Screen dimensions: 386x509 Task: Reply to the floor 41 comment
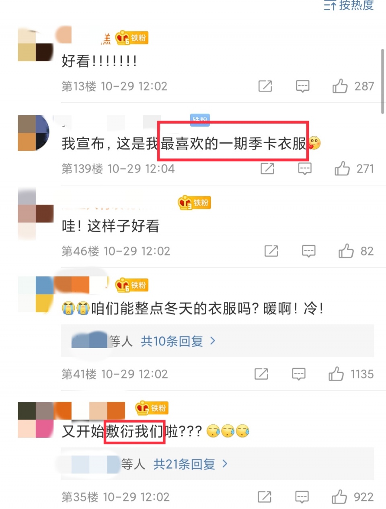[299, 374]
